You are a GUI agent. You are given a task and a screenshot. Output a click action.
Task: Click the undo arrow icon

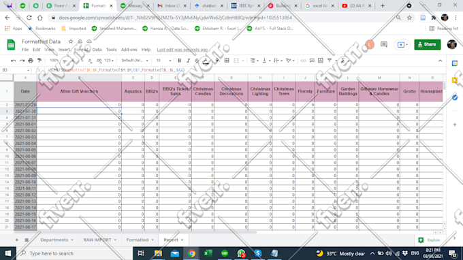[14, 61]
